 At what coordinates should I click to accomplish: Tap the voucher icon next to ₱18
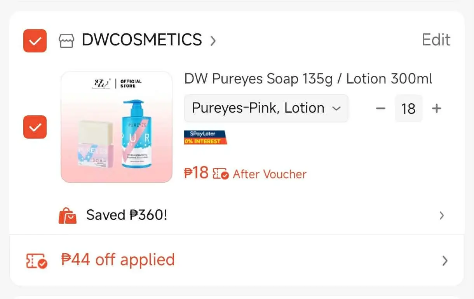(x=221, y=174)
